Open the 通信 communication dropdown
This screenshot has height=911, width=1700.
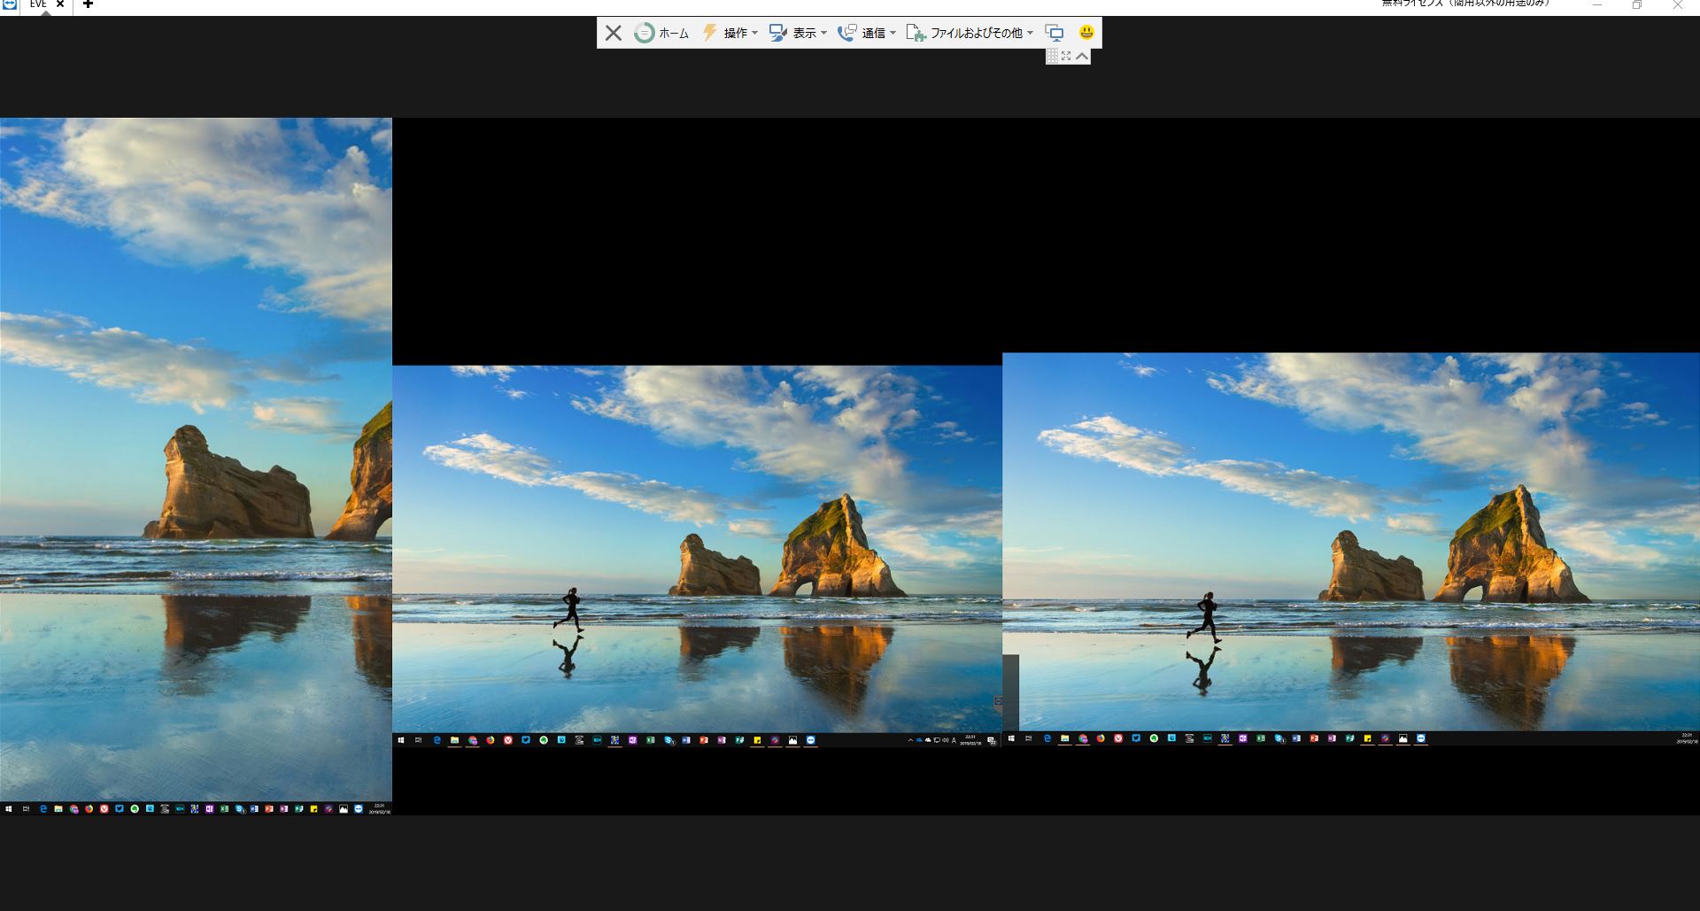coord(873,33)
